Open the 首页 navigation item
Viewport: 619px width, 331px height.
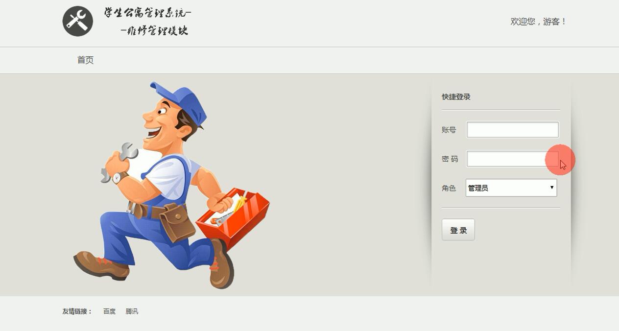(x=85, y=60)
